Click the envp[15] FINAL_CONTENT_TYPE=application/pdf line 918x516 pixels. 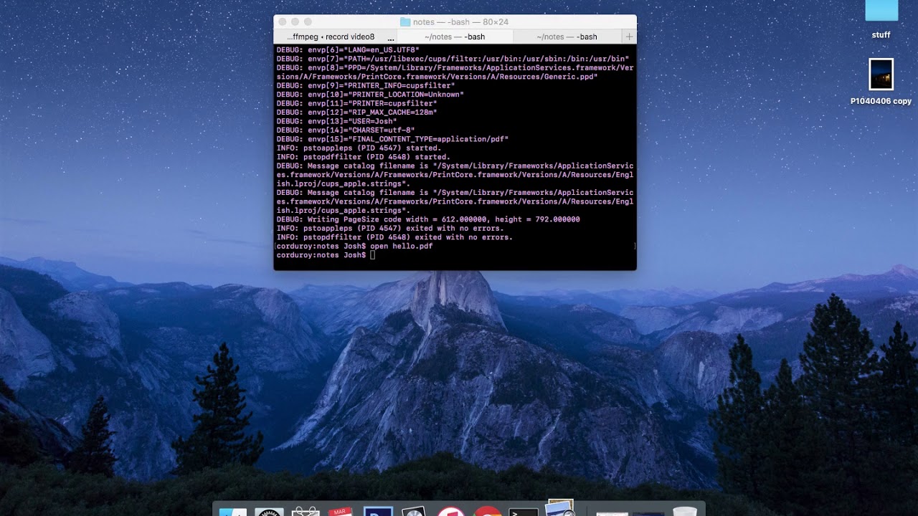pyautogui.click(x=392, y=139)
